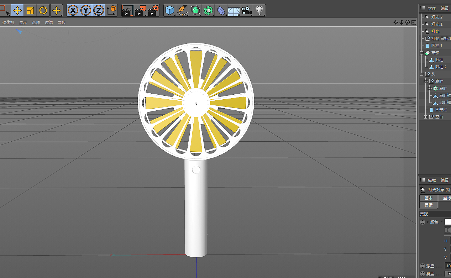This screenshot has width=451, height=278.
Task: Toggle Y axis lock
Action: (x=86, y=10)
